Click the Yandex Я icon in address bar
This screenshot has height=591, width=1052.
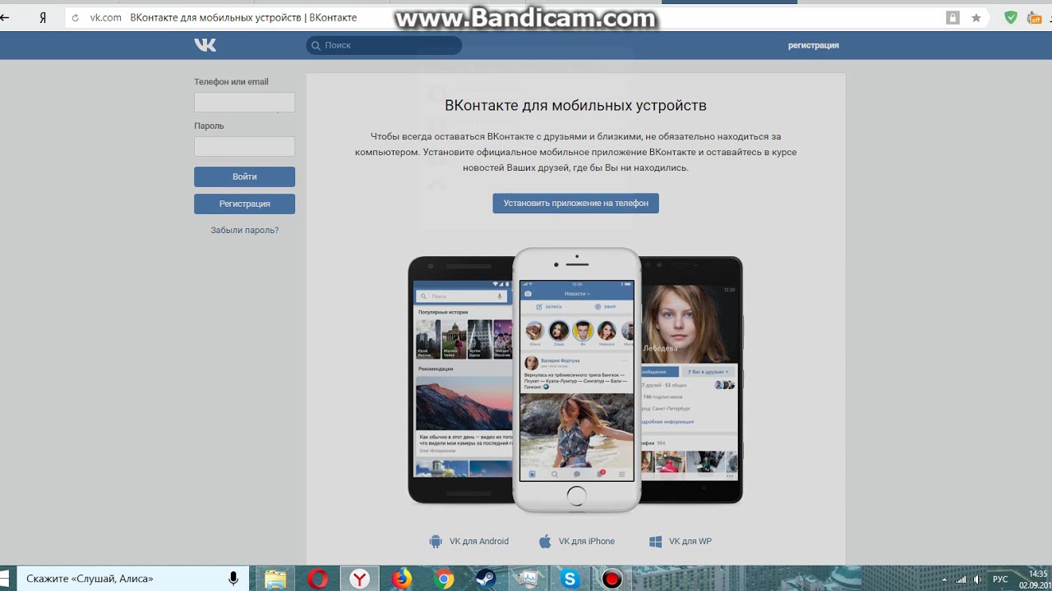(43, 17)
